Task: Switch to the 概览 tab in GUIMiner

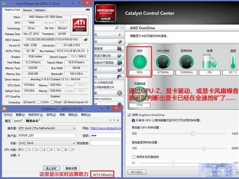Action: (x=8, y=121)
